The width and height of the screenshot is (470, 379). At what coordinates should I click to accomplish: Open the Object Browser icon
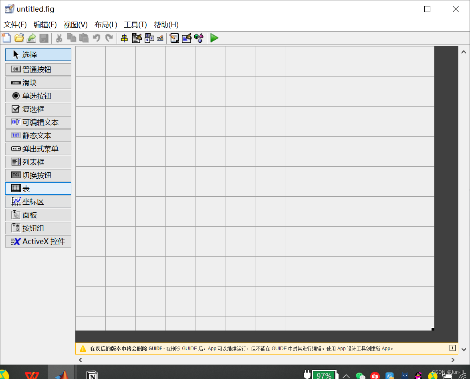tap(199, 38)
